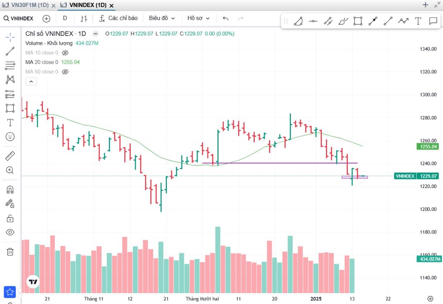Open the Hồ sơ dropdown
Image resolution: width=443 pixels, height=304 pixels.
(x=198, y=18)
